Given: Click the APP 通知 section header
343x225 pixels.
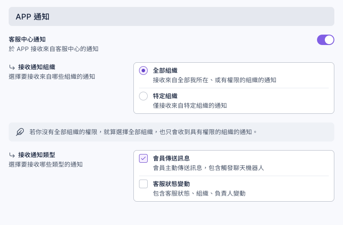Looking at the screenshot, I should point(171,16).
